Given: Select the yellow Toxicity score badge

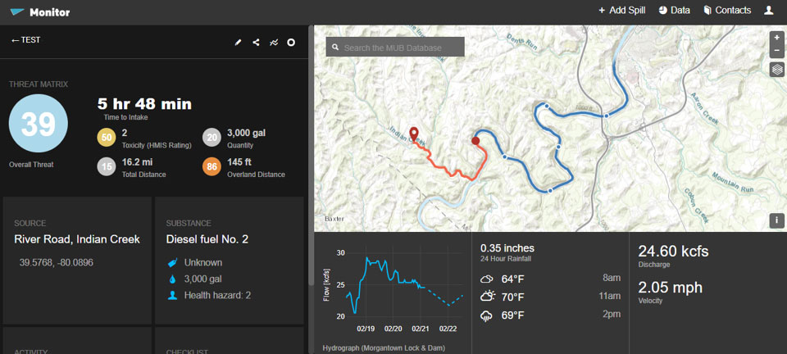Looking at the screenshot, I should coord(107,138).
